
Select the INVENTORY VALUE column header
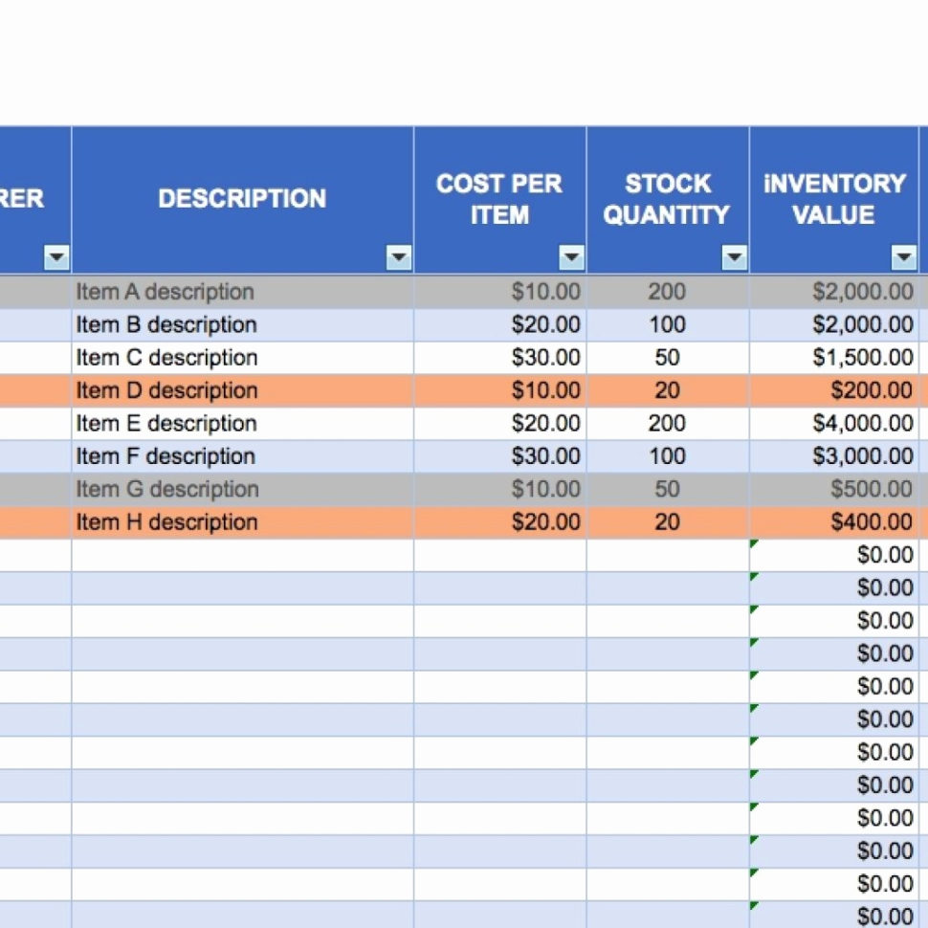pos(834,198)
